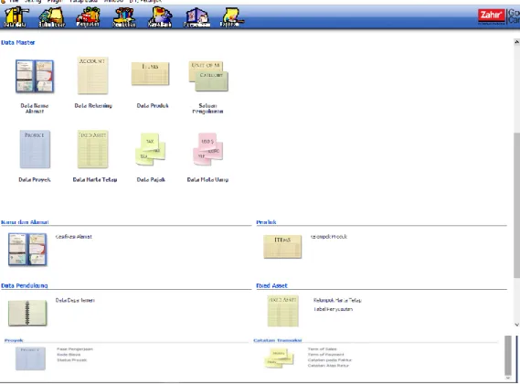Open Data Produk items icon
520x385 pixels.
[x=150, y=74]
